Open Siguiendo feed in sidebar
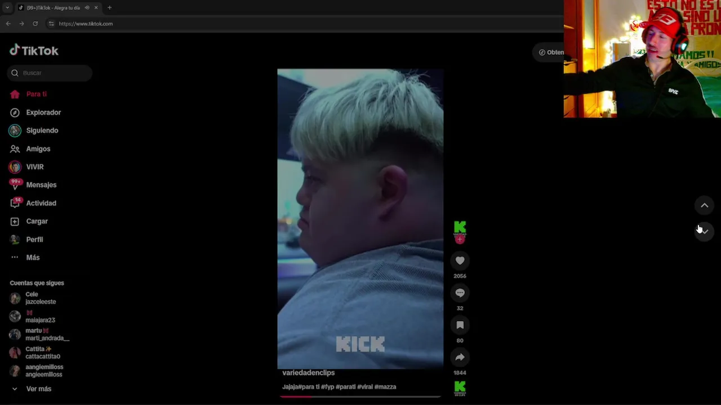This screenshot has height=405, width=721. [x=42, y=130]
